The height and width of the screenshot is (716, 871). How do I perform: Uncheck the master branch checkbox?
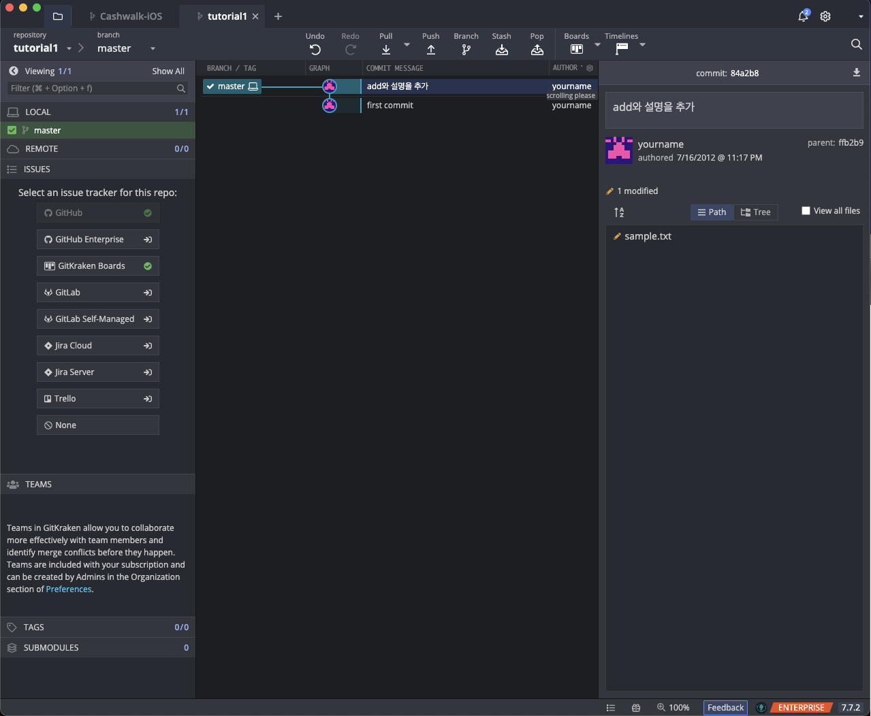pyautogui.click(x=12, y=130)
